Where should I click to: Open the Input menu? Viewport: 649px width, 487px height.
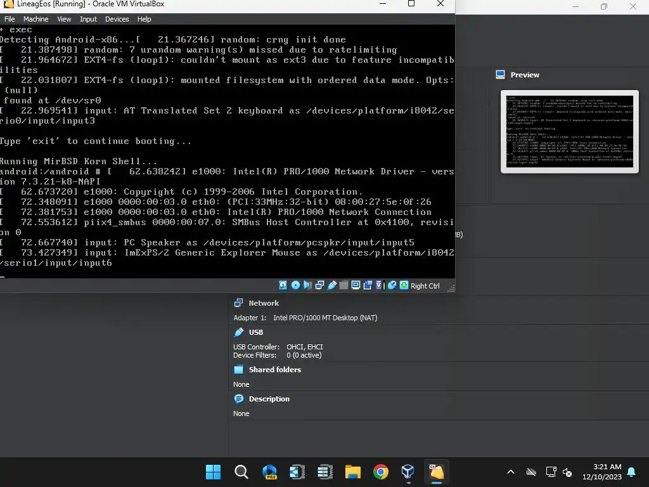tap(88, 19)
